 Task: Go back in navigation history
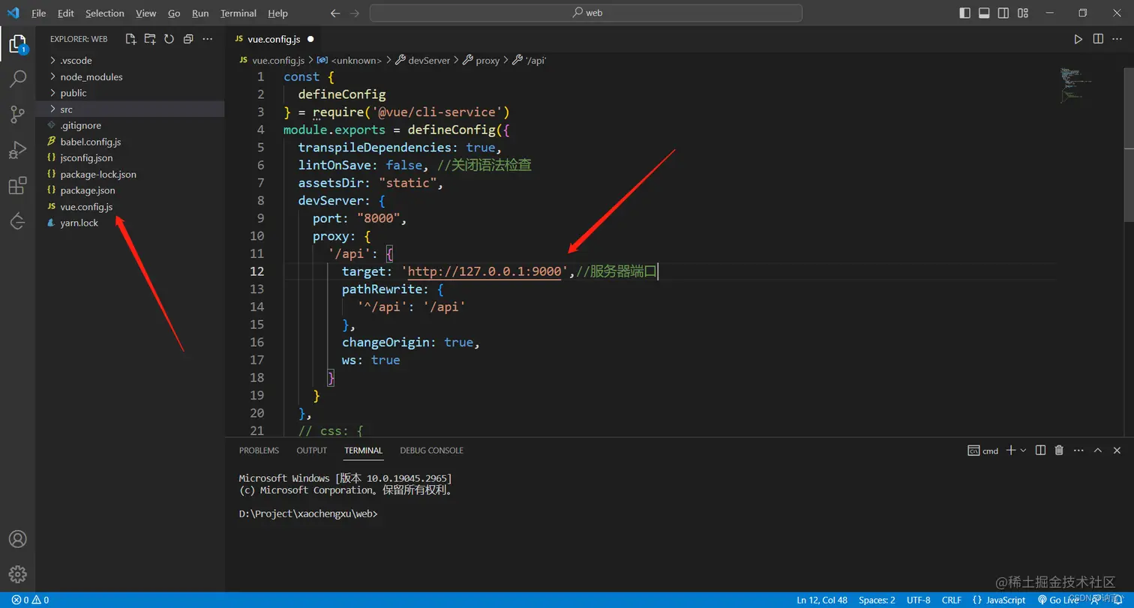coord(335,13)
